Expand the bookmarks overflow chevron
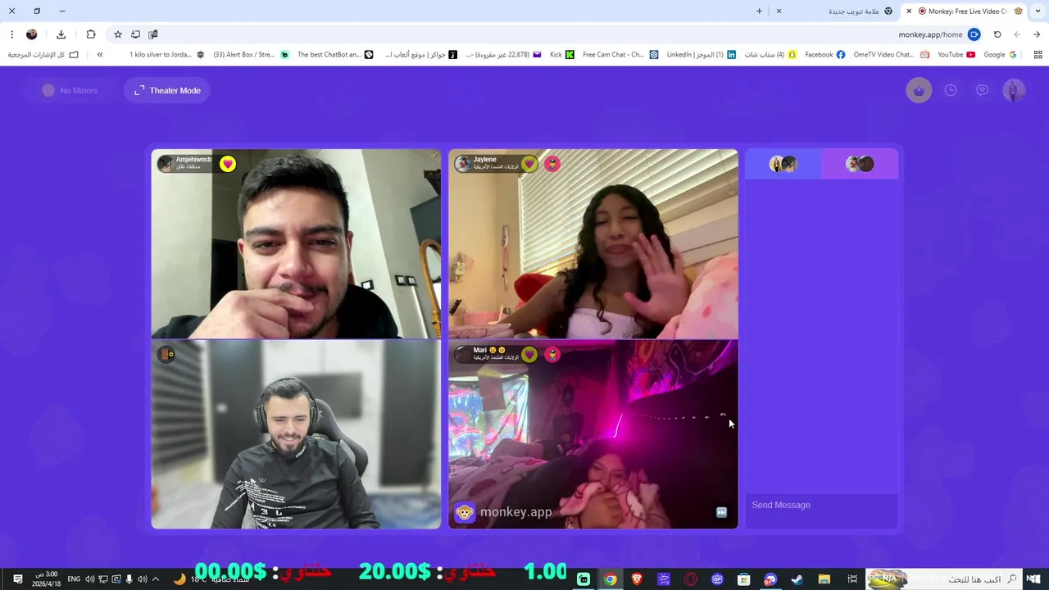1049x590 pixels. point(100,55)
